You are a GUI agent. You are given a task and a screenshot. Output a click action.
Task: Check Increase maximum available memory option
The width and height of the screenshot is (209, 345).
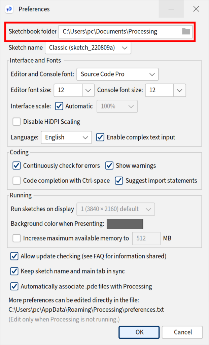(17, 238)
